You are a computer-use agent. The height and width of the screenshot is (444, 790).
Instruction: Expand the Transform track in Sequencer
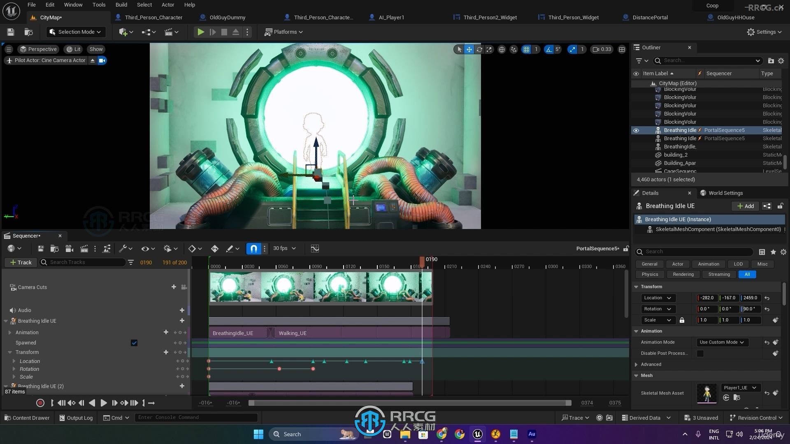pos(10,352)
